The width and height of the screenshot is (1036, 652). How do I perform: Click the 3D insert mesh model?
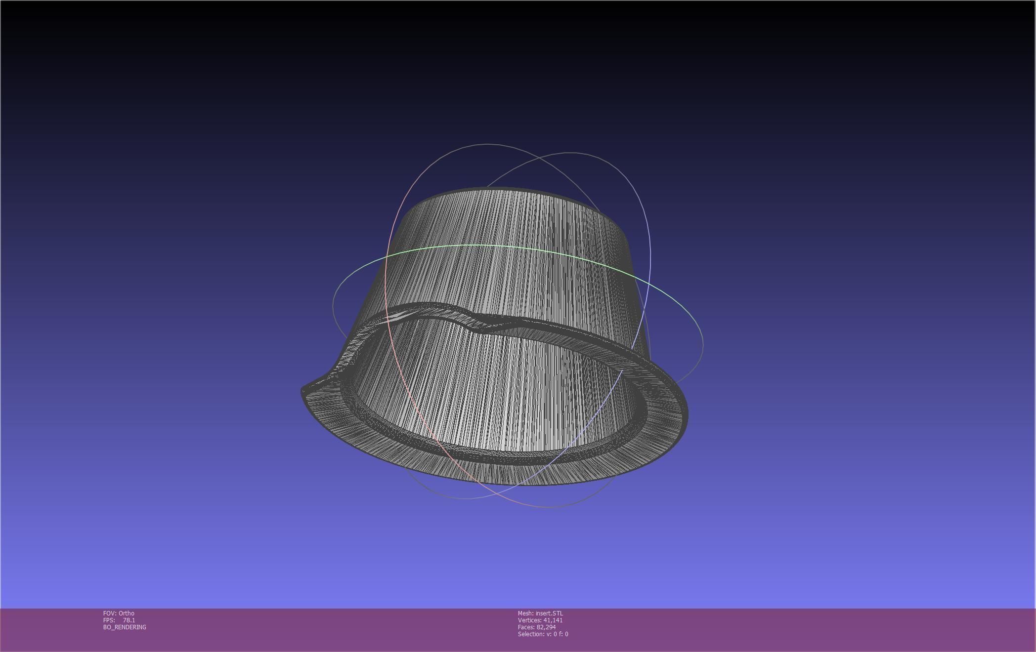pyautogui.click(x=494, y=336)
